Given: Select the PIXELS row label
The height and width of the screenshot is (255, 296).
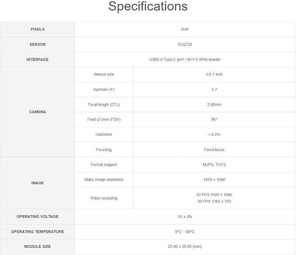Looking at the screenshot, I should (37, 29).
